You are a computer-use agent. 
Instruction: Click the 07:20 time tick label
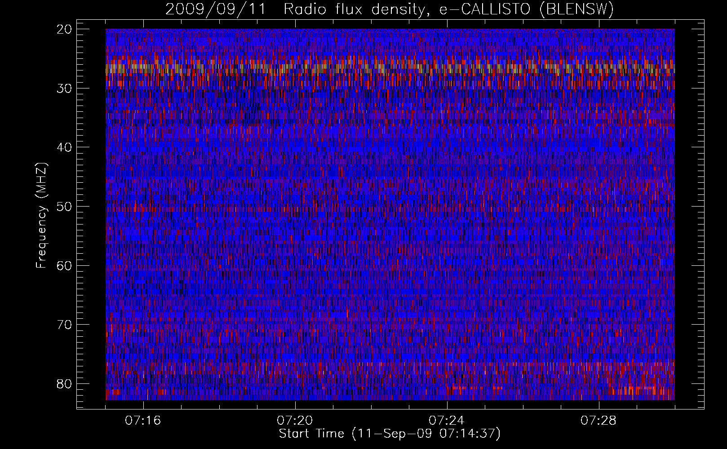click(x=295, y=421)
